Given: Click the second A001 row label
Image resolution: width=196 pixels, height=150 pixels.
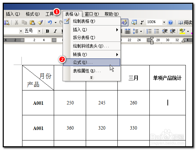Looking at the screenshot, I should 38,128.
